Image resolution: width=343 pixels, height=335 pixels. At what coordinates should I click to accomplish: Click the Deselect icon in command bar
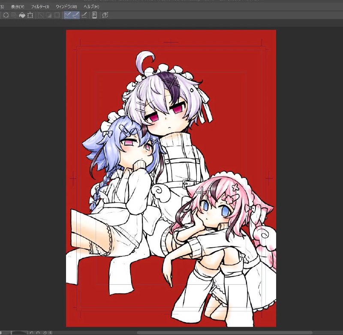pyautogui.click(x=40, y=15)
